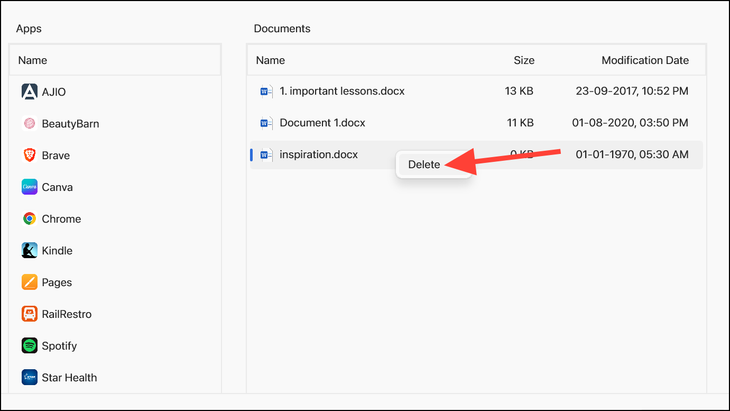The width and height of the screenshot is (730, 411).
Task: Click the AJIO app icon
Action: coord(30,92)
